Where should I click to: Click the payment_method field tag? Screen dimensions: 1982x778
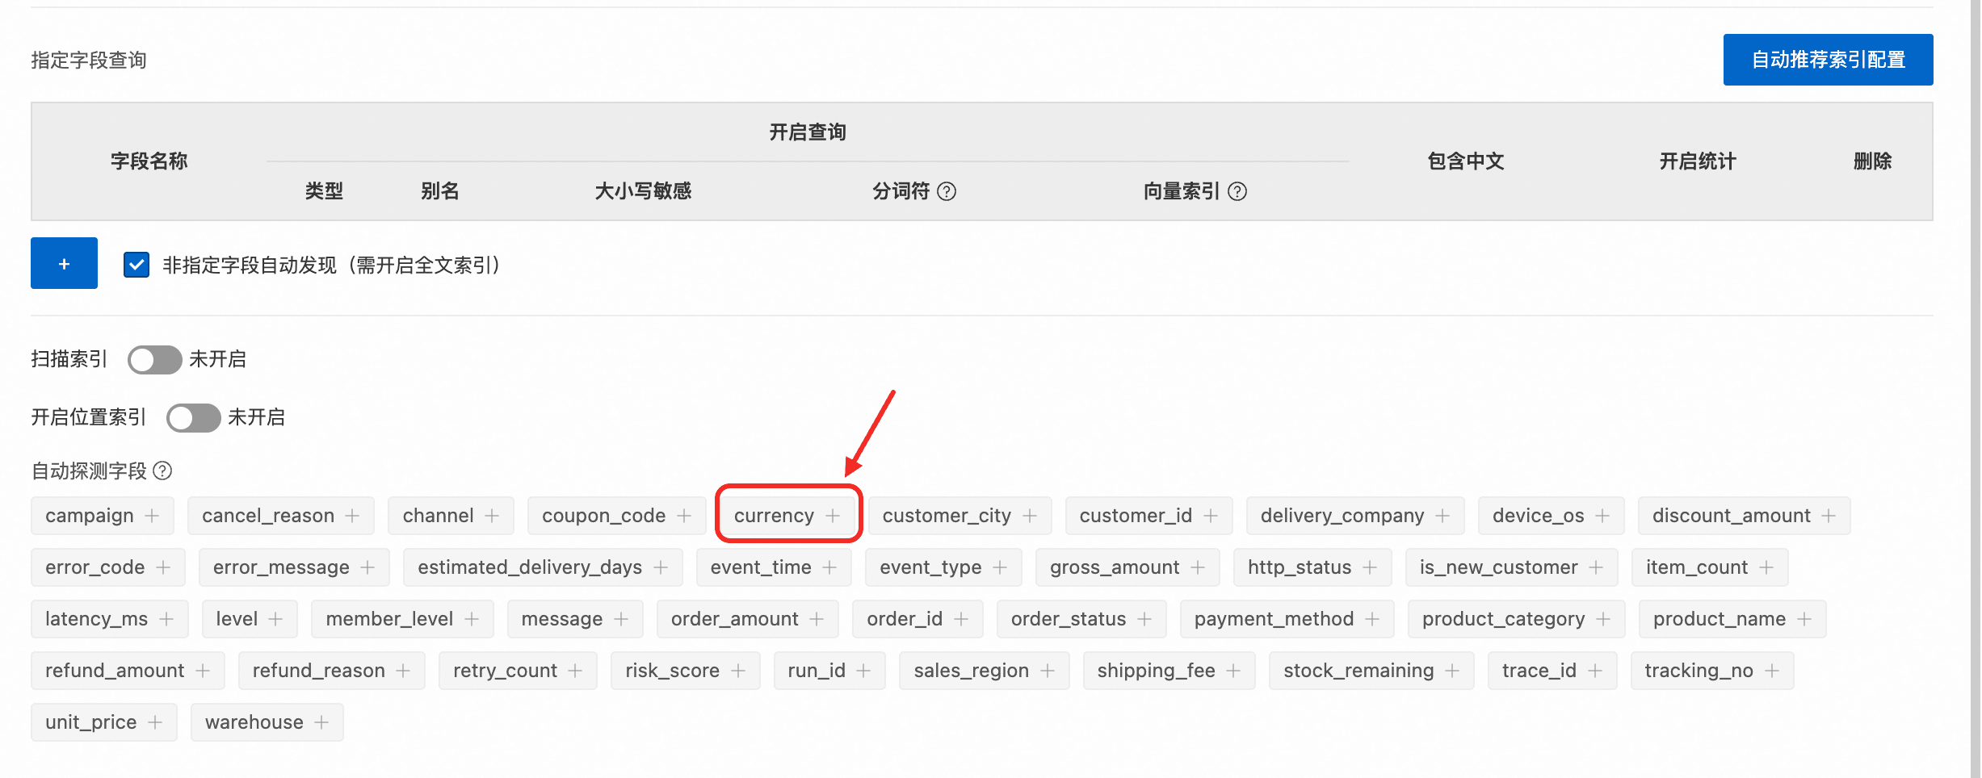1287,619
